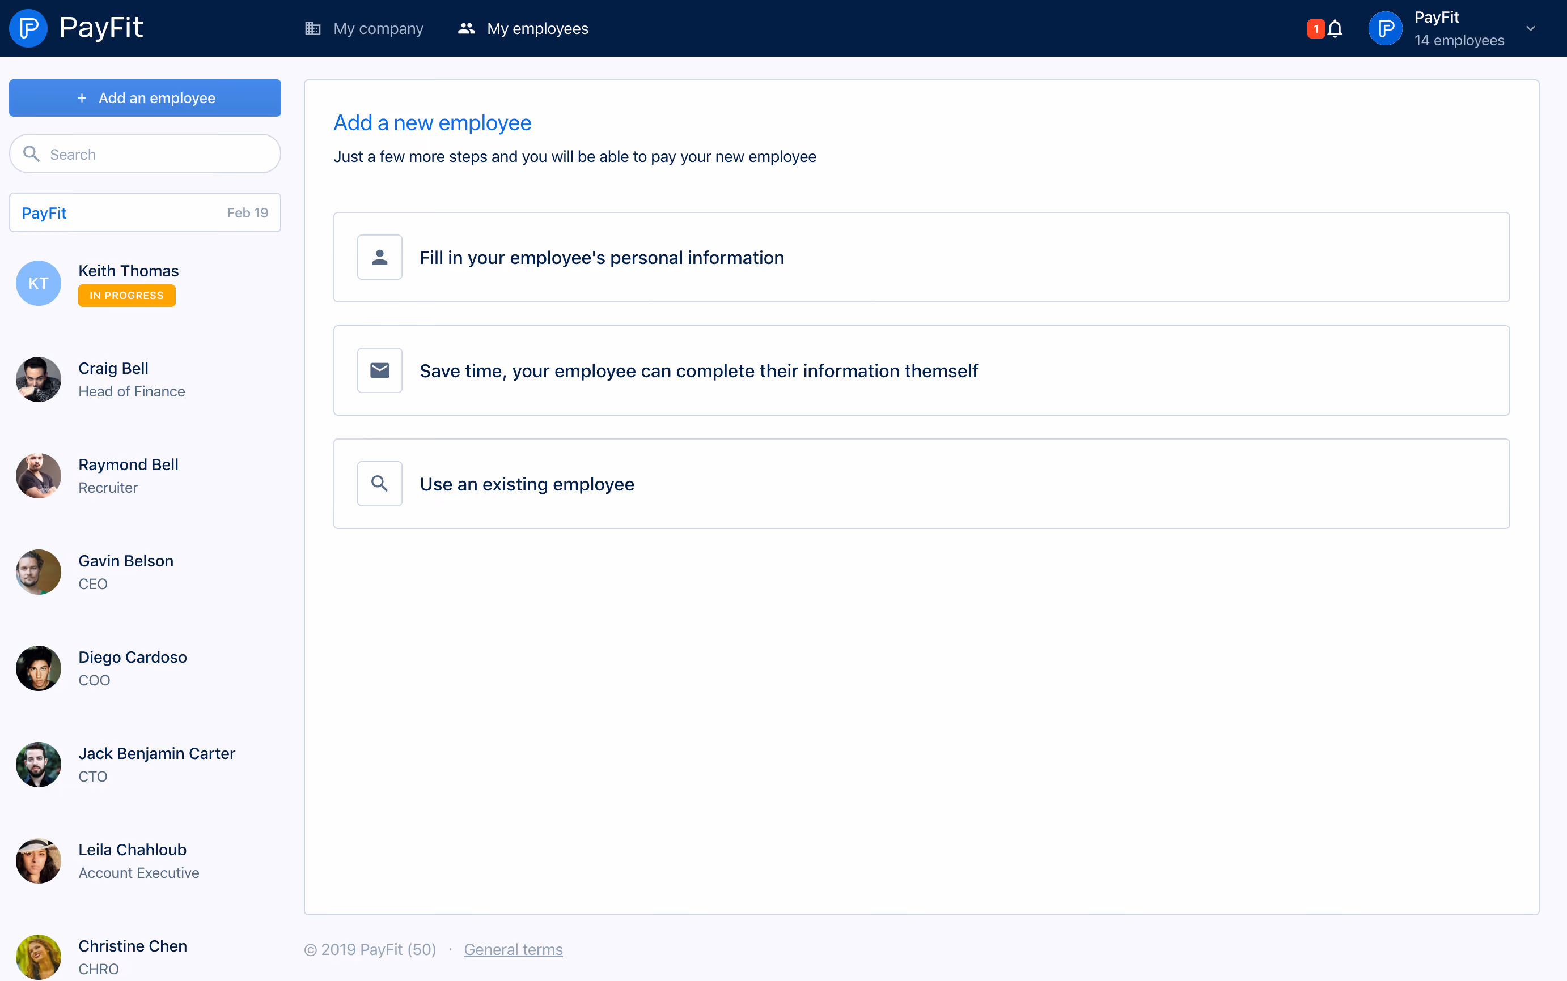The image size is (1567, 981).
Task: Click the search magnifier icon in sidebar
Action: 31,153
